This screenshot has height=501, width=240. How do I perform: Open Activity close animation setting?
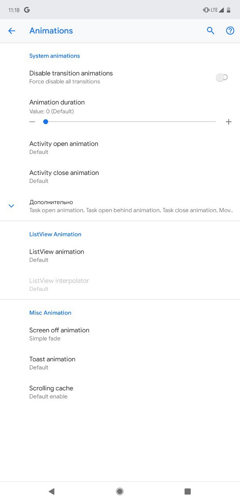pyautogui.click(x=120, y=177)
